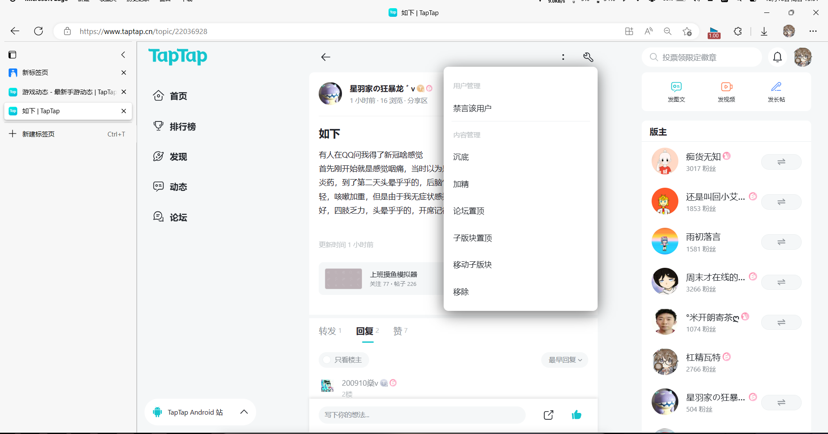Viewport: 828px width, 434px height.
Task: Open 排行榜 rankings
Action: (175, 126)
